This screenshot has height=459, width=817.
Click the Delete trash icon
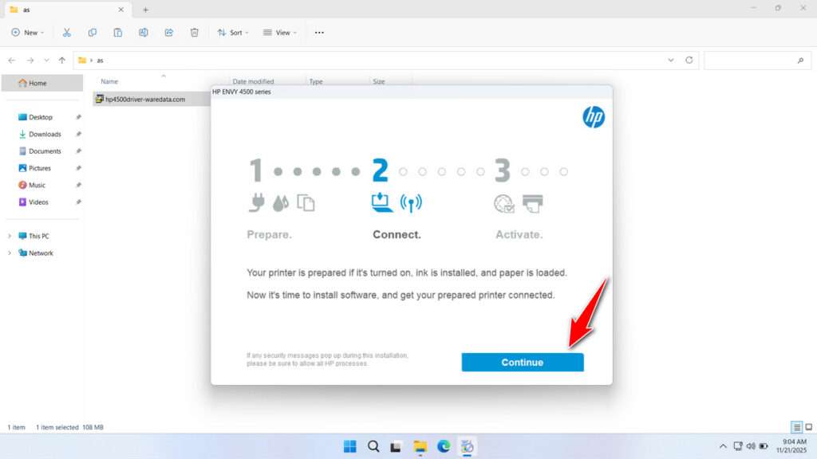(x=194, y=32)
